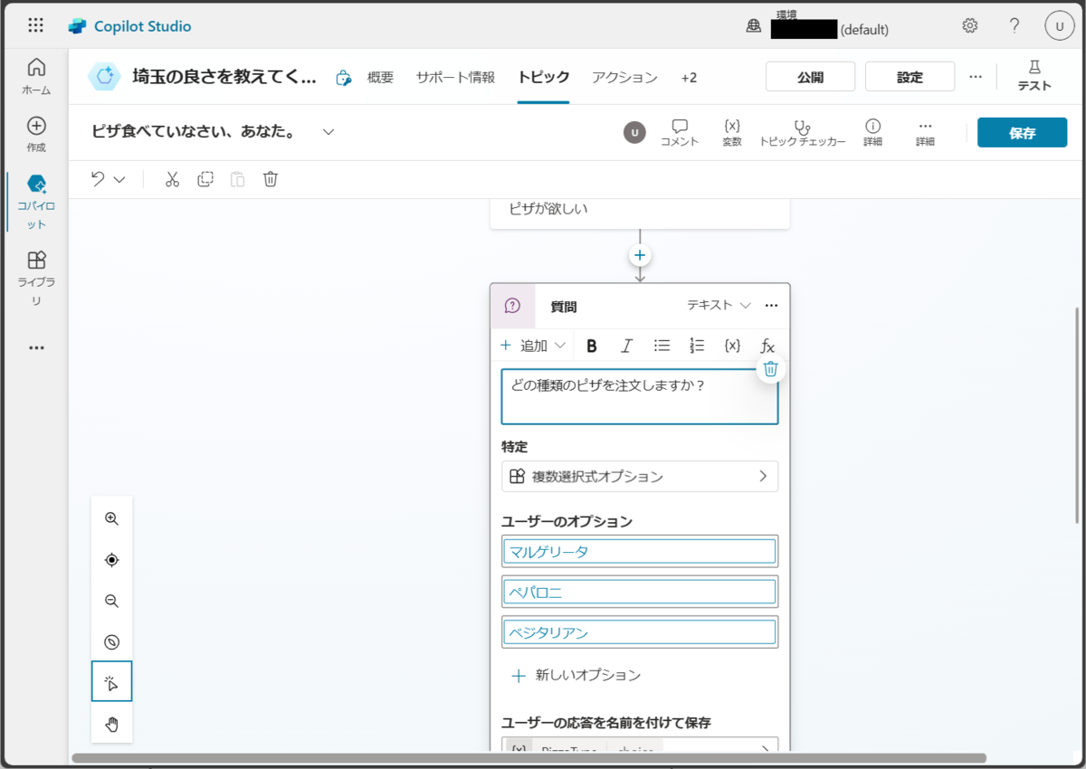The width and height of the screenshot is (1086, 769).
Task: Cut the selected node
Action: 172,179
